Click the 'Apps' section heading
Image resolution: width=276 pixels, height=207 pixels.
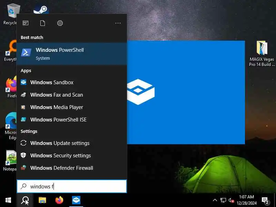(26, 71)
